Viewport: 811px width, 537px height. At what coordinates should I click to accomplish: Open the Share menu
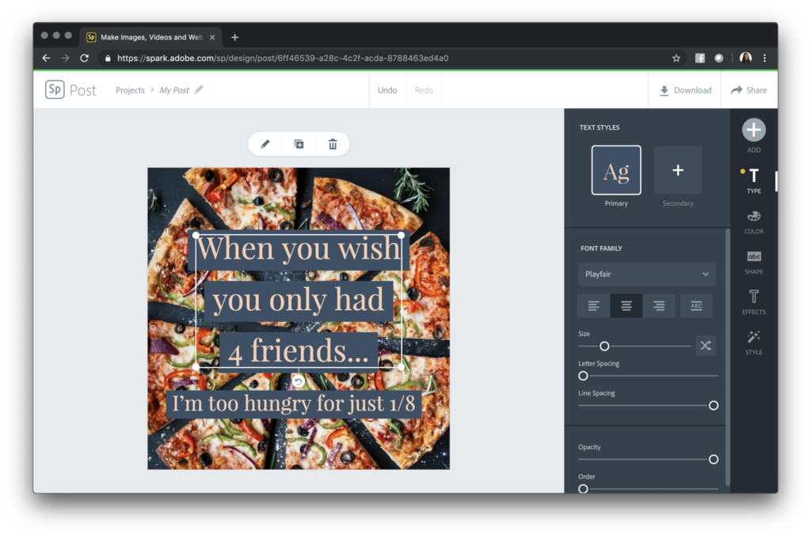(748, 90)
